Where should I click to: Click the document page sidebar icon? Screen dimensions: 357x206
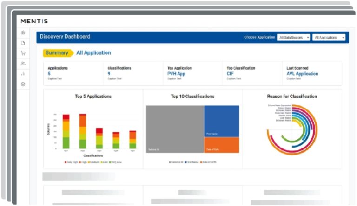coord(23,43)
